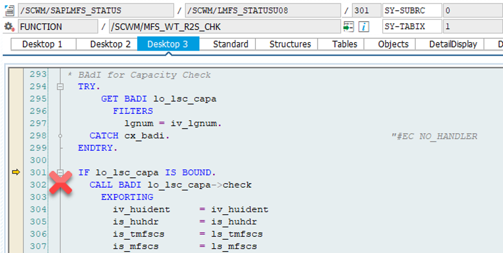Click the SY-TABIX value field showing 1
This screenshot has height=253, width=503.
[x=473, y=26]
